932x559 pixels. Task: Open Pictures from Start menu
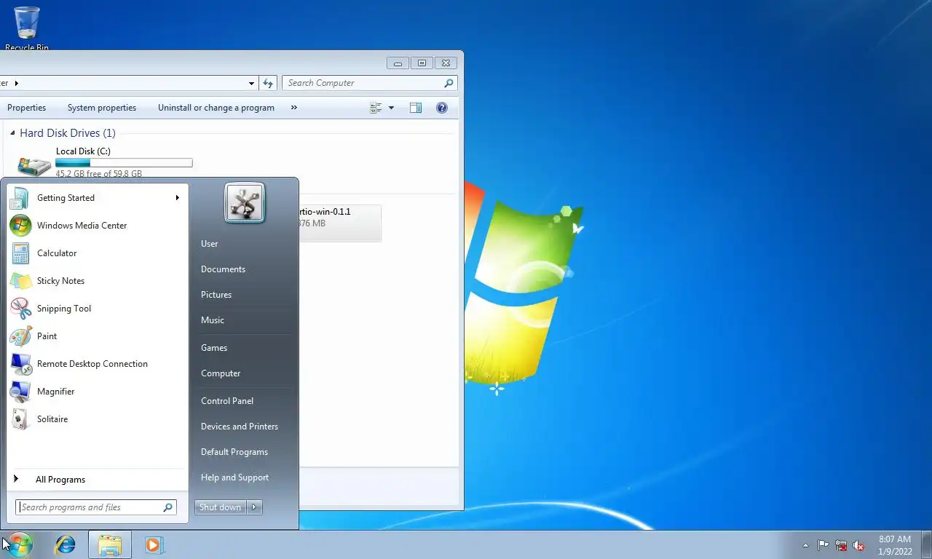tap(216, 295)
